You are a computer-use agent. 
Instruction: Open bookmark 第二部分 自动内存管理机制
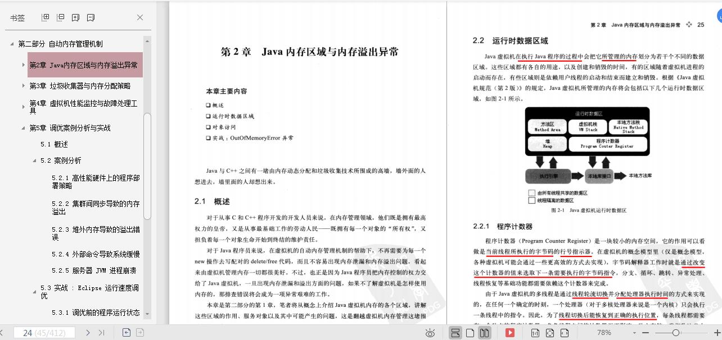coord(60,44)
